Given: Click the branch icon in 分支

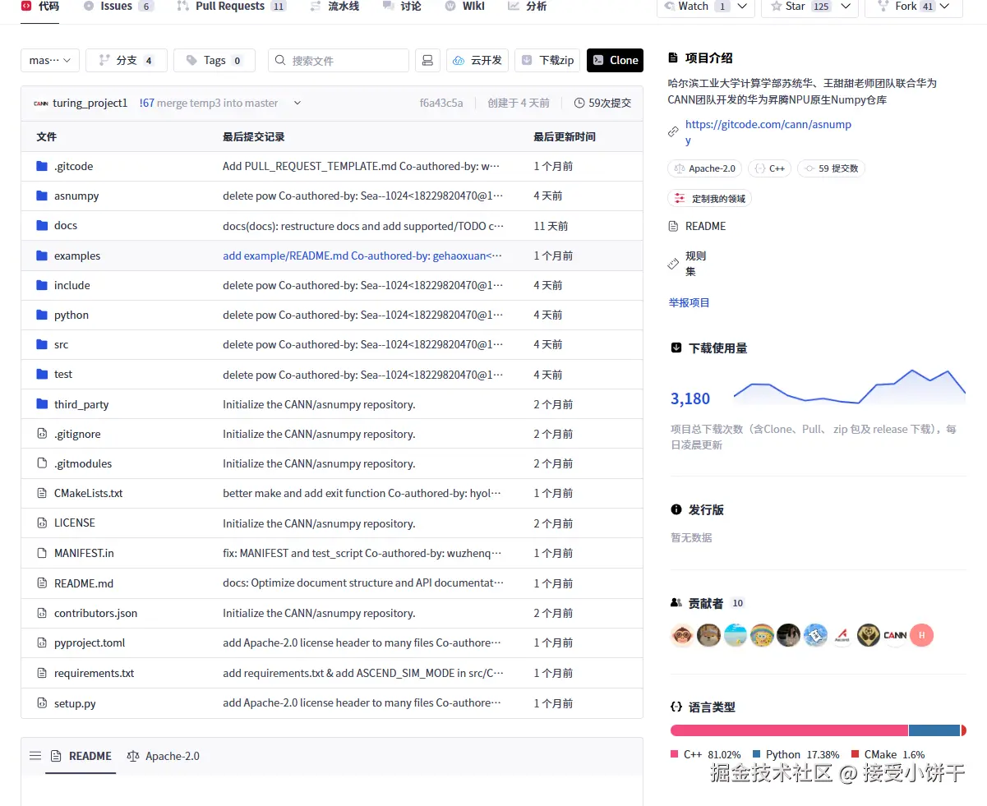Looking at the screenshot, I should [x=104, y=61].
